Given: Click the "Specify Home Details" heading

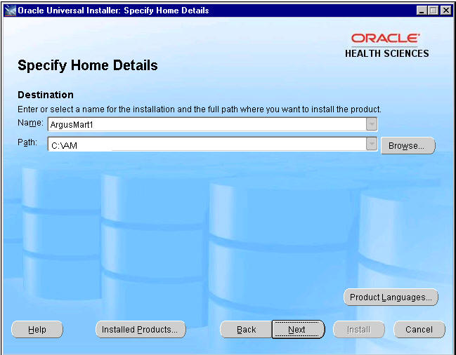Looking at the screenshot, I should click(x=88, y=65).
